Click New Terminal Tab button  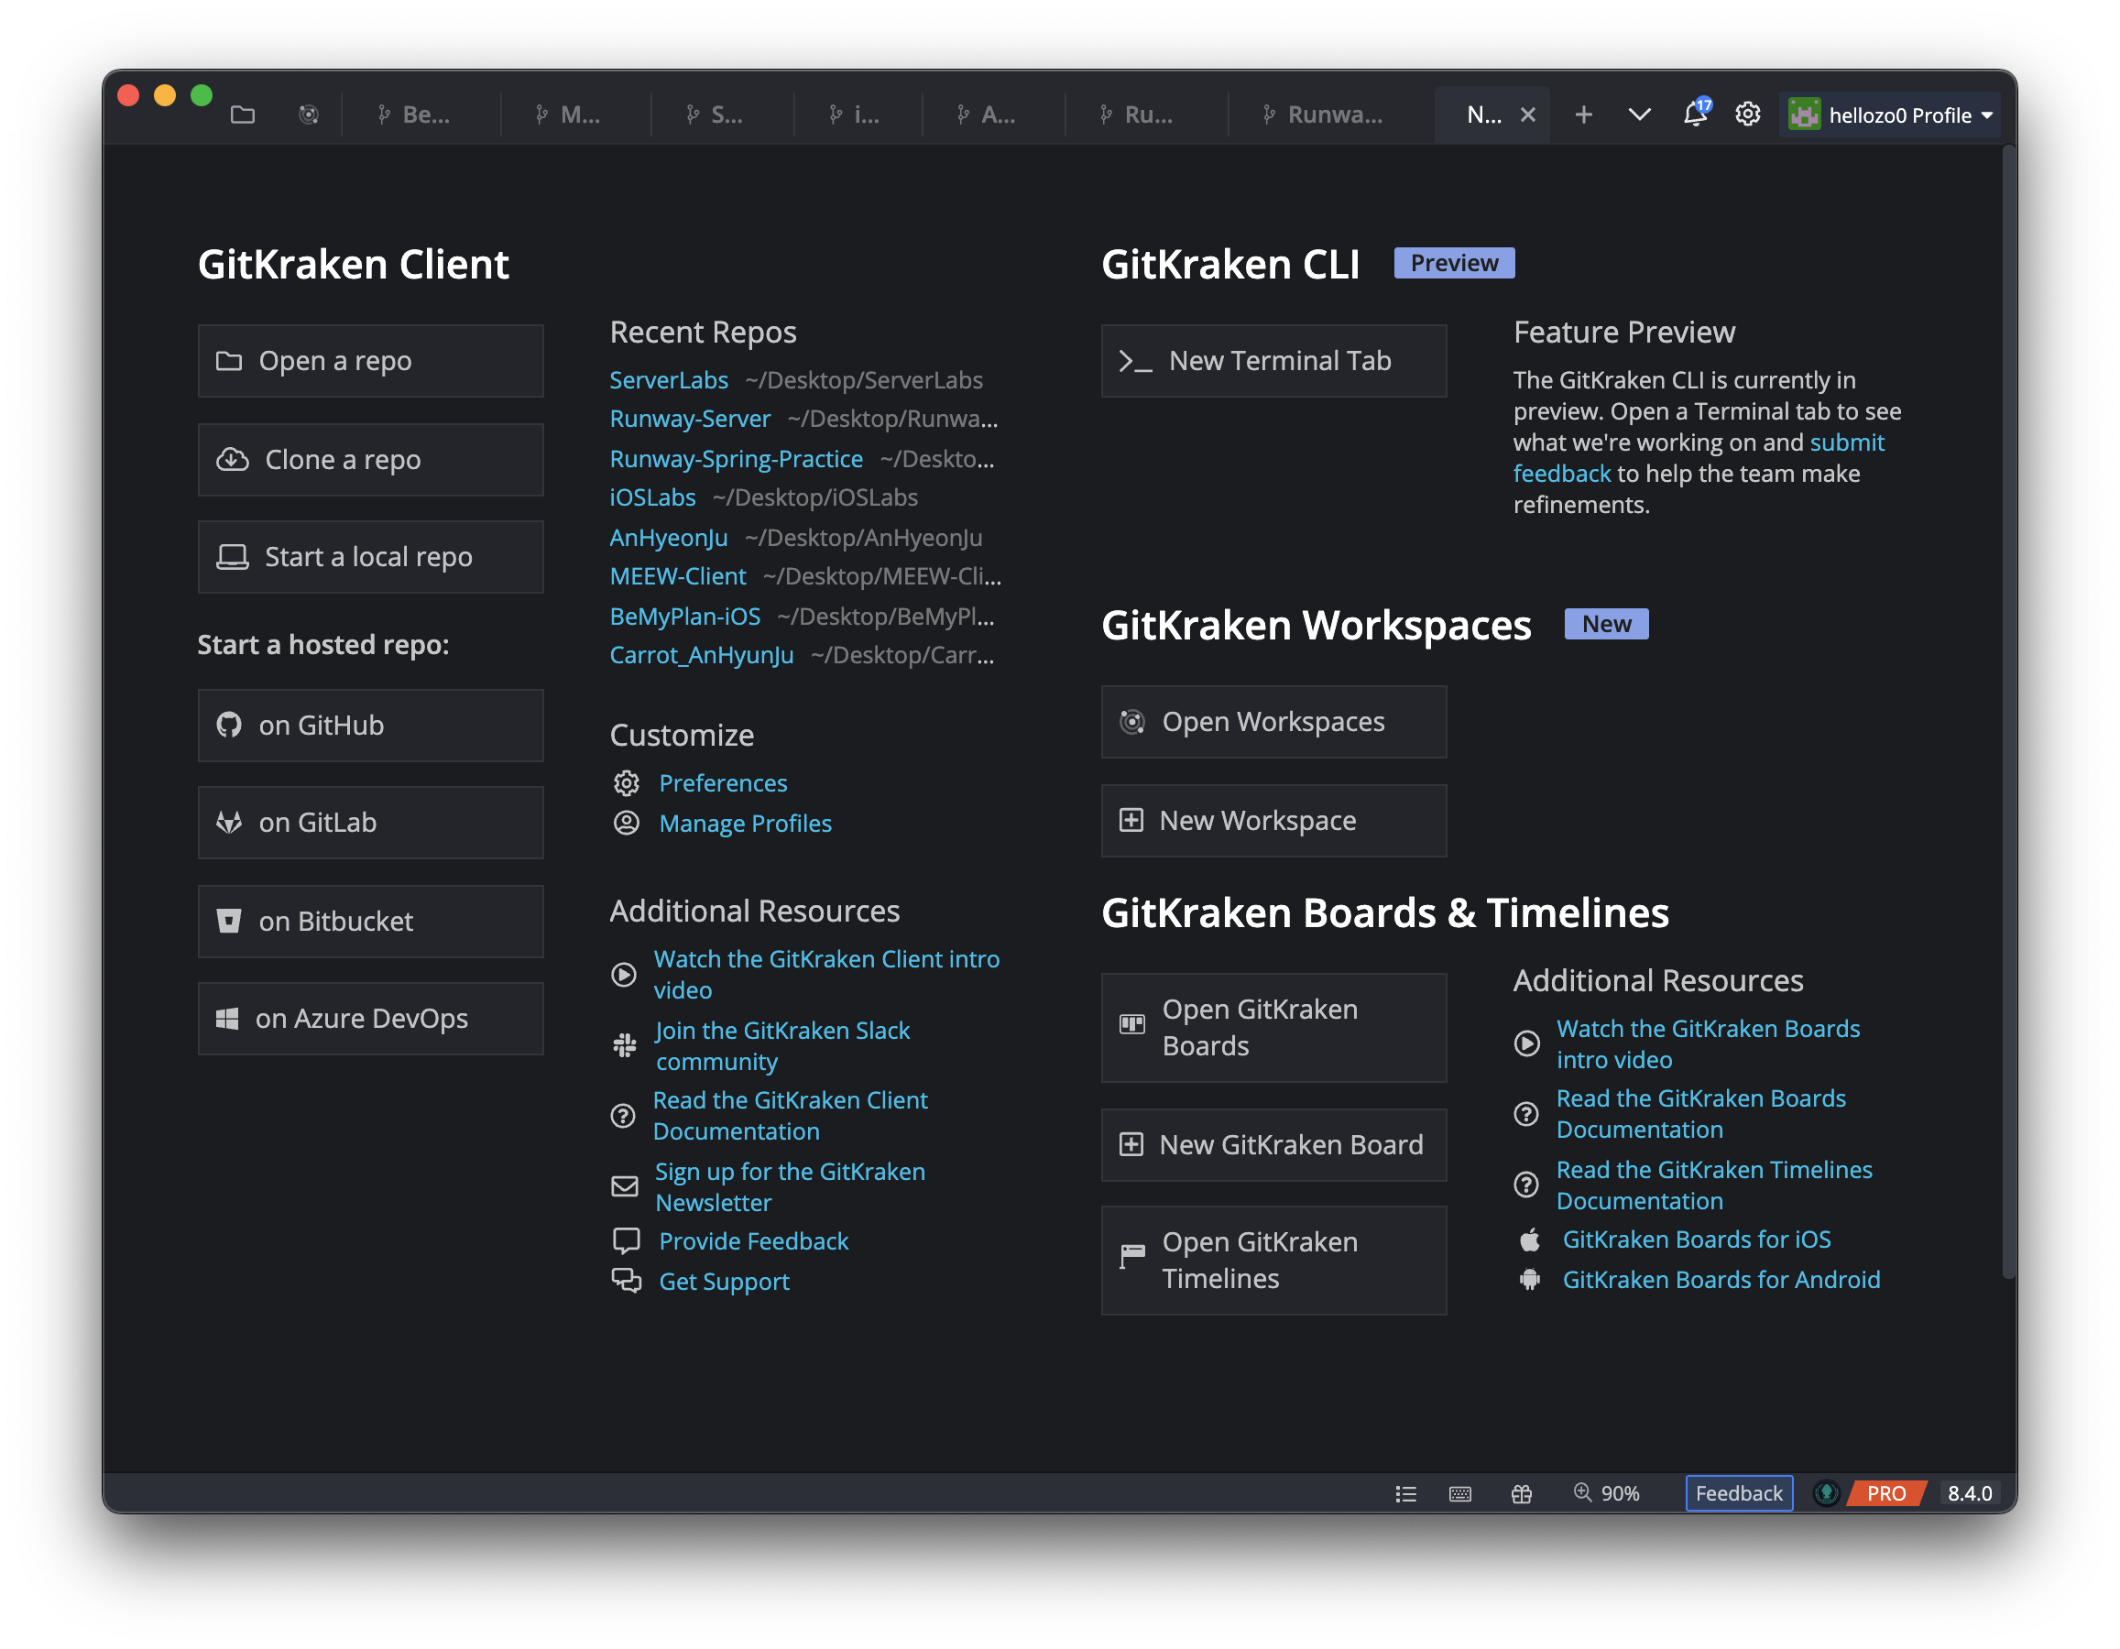1273,361
